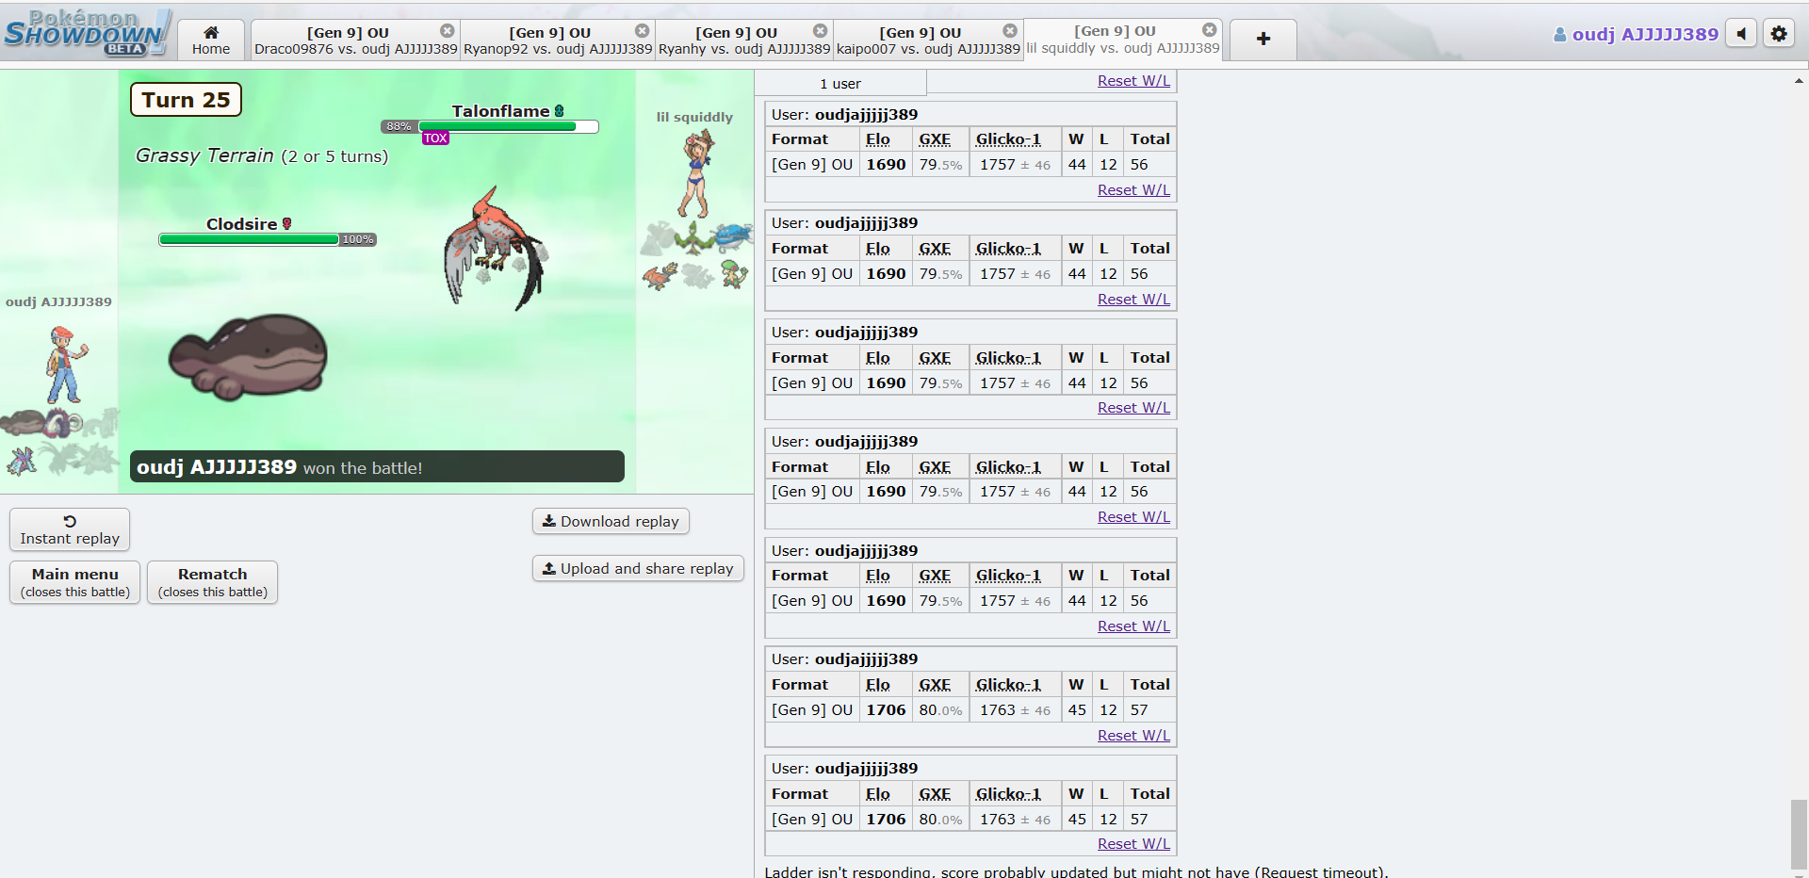Click the Glicko-1 header in the last ladder table
This screenshot has height=878, width=1809.
(x=1008, y=794)
